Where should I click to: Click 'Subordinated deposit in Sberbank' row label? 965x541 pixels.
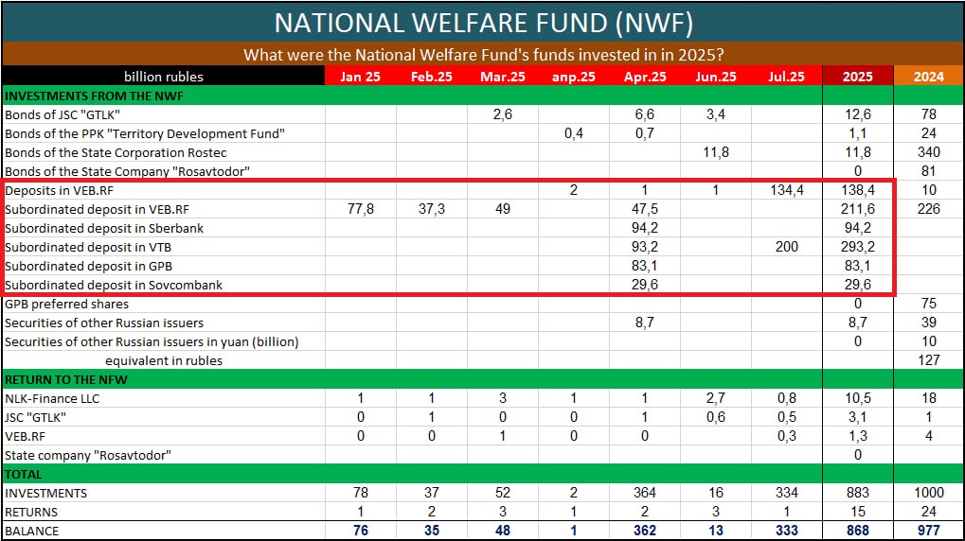coord(104,228)
